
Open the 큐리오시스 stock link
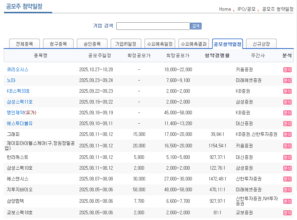[18, 70]
